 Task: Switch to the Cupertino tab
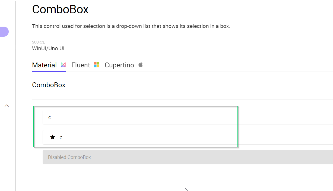[119, 65]
